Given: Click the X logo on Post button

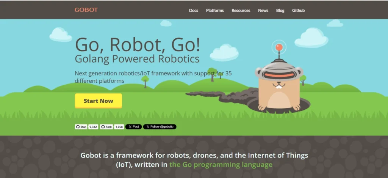Looking at the screenshot, I should click(x=130, y=127).
